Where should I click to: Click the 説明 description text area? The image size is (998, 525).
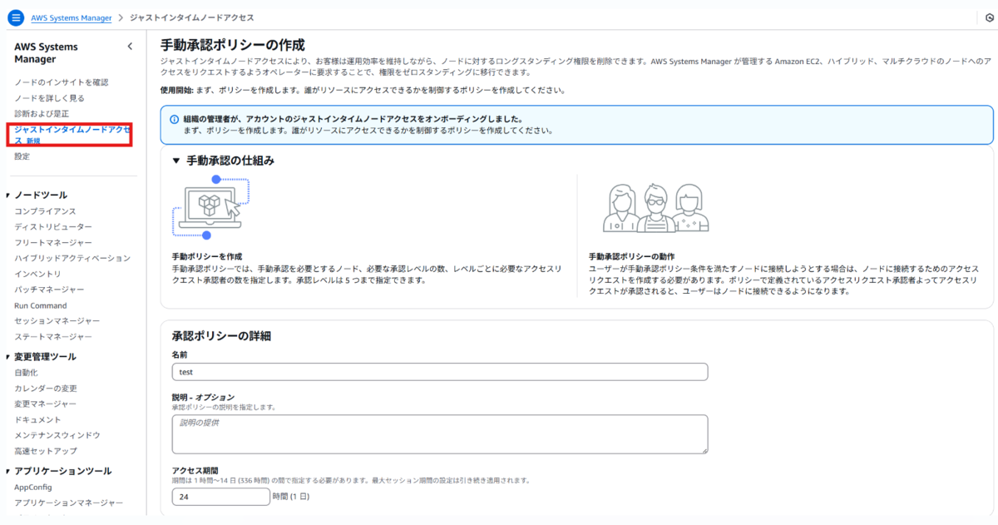[x=440, y=434]
